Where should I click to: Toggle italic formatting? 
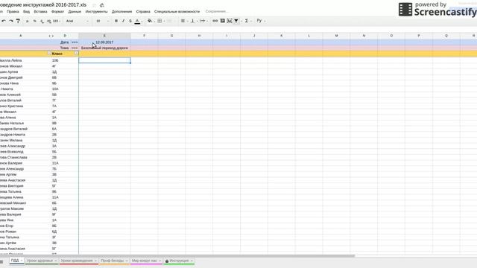pos(123,21)
